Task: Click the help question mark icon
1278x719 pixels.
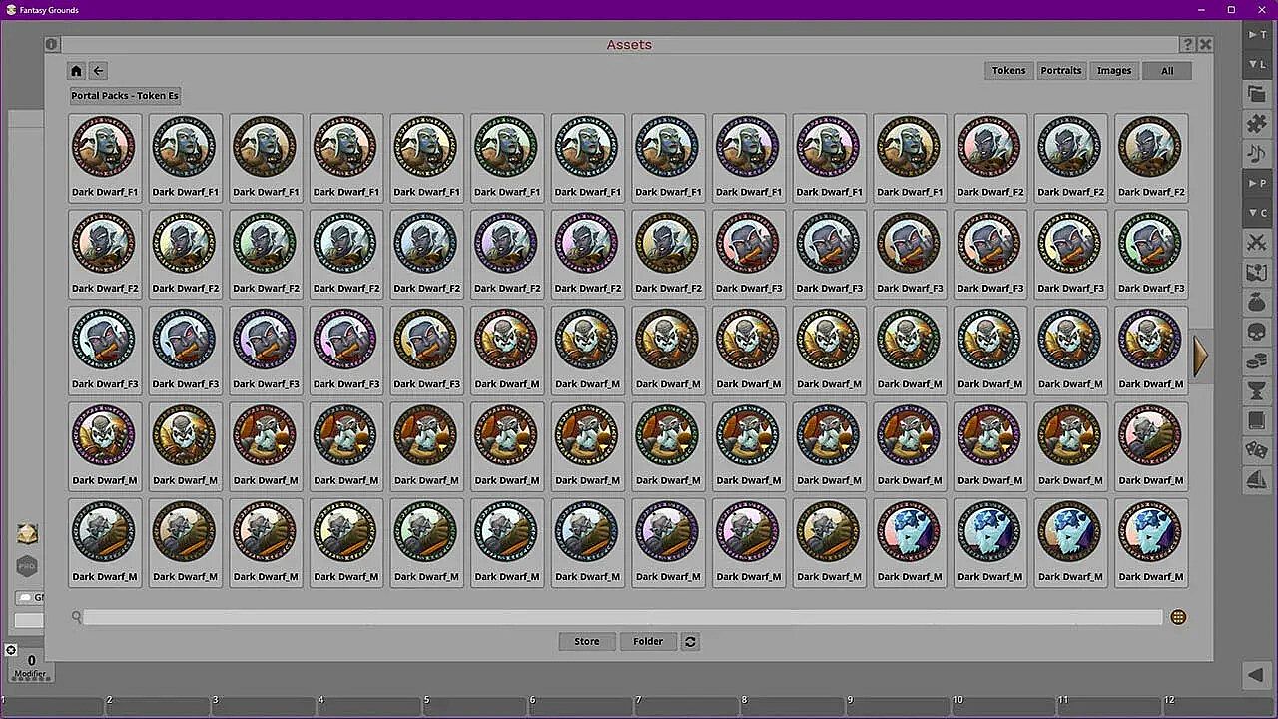Action: [1187, 45]
